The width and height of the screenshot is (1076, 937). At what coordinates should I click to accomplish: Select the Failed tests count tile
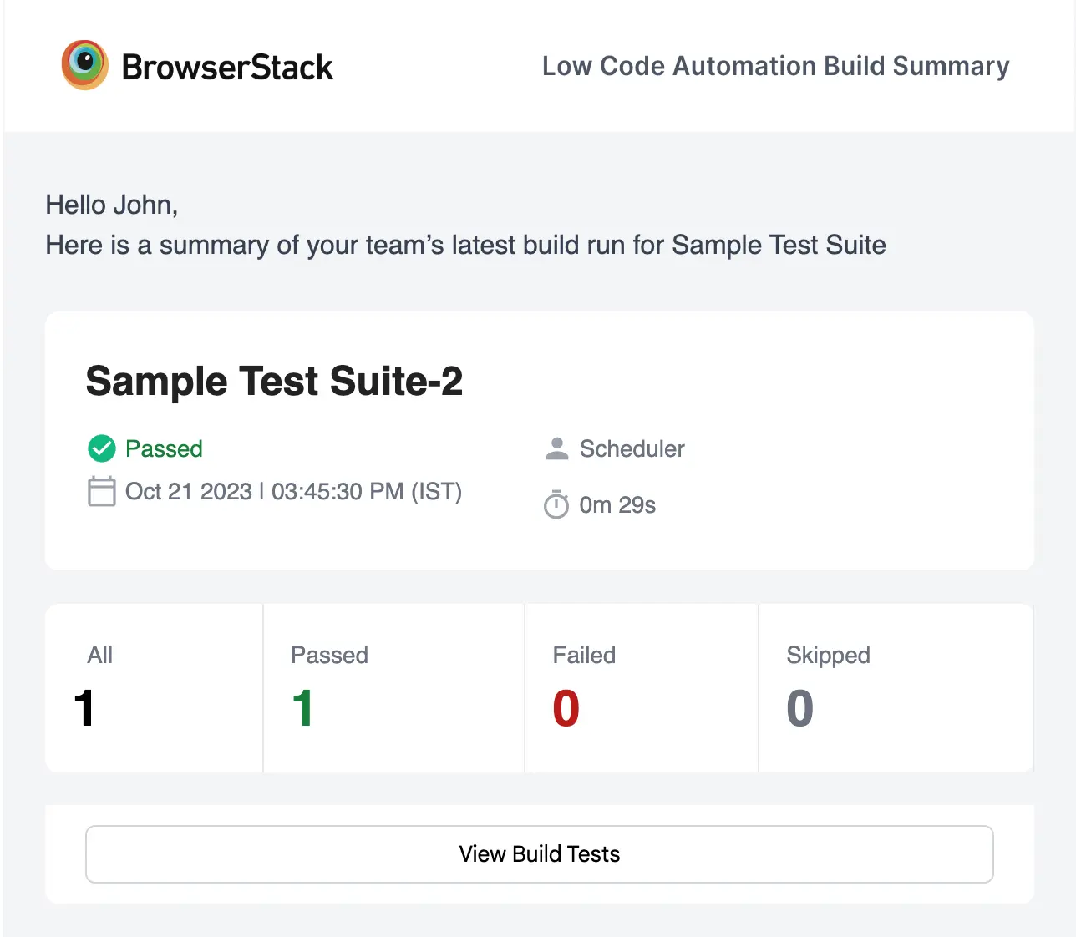coord(641,687)
